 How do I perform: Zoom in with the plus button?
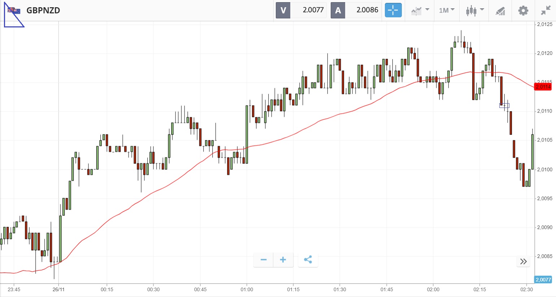[283, 260]
